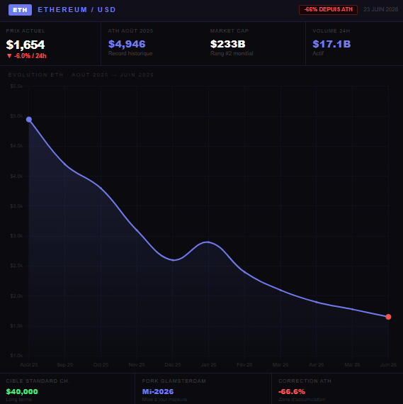Click the $4.0k y-axis label
The height and width of the screenshot is (404, 403).
16,176
